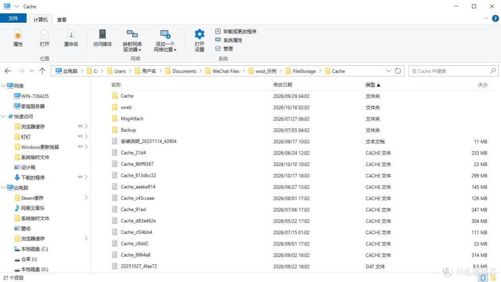The height and width of the screenshot is (282, 501).
Task: Select WIN-726AD5 in the sidebar
Action: tap(32, 96)
